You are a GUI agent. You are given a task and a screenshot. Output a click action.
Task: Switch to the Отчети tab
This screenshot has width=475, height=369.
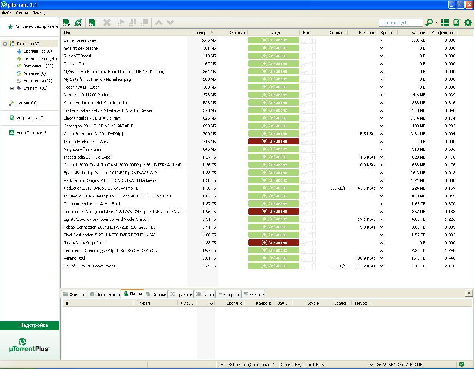tap(253, 295)
